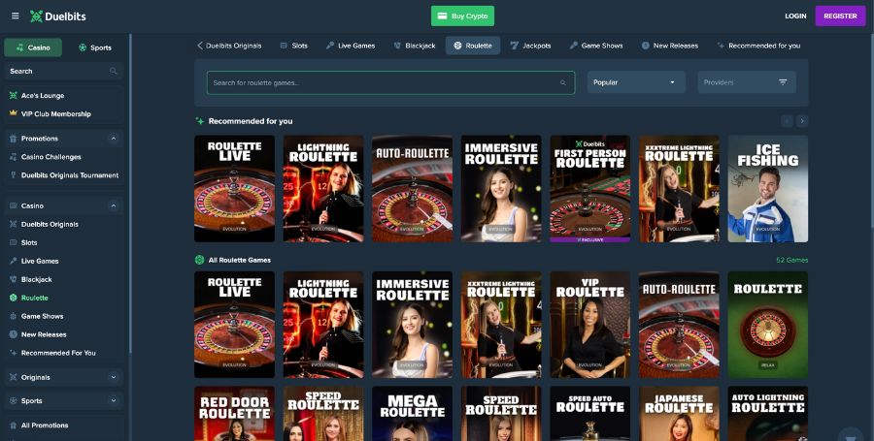This screenshot has height=441, width=874.
Task: Click the back chevron beside Duelbits Originals
Action: 200,46
